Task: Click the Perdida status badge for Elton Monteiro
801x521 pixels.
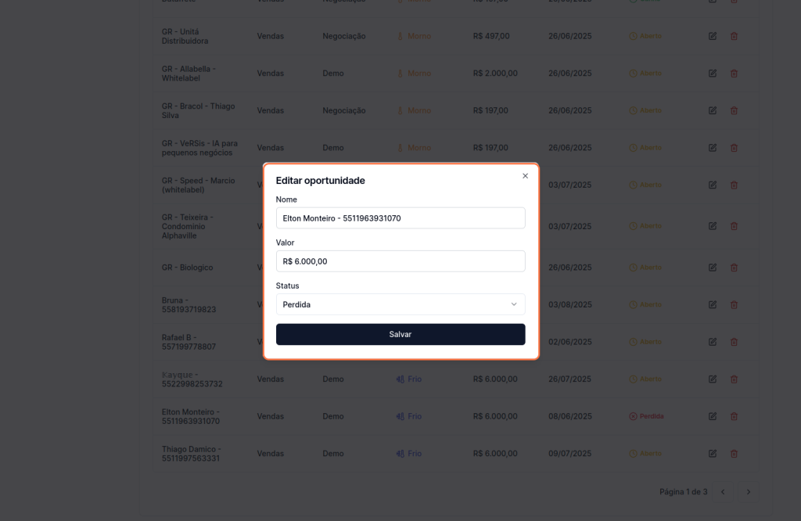Action: pos(646,416)
